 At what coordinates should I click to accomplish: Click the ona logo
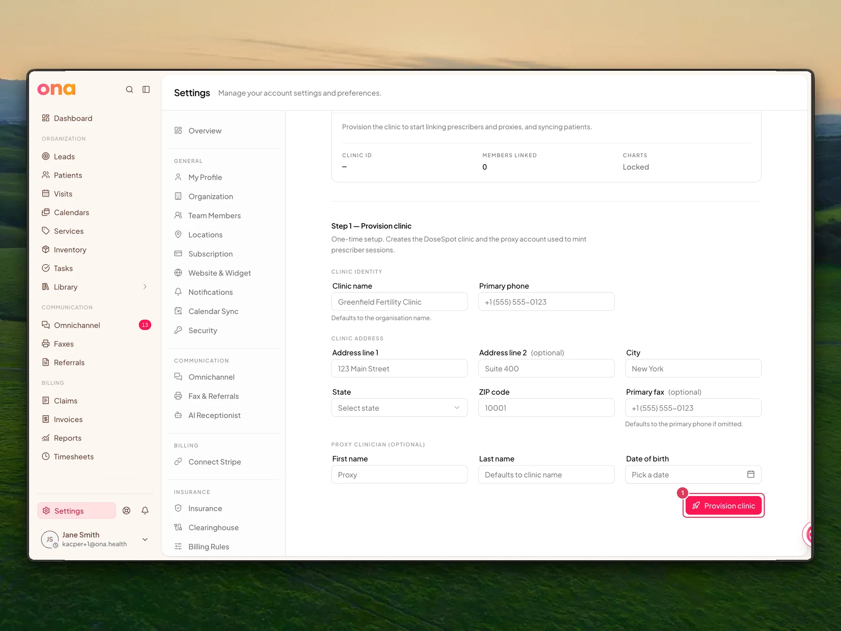pyautogui.click(x=56, y=89)
